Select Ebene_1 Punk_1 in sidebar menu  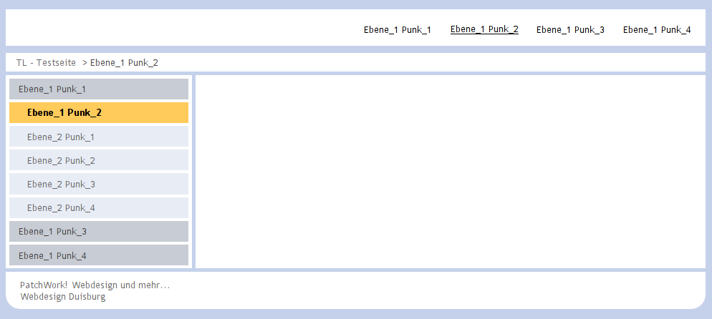pyautogui.click(x=99, y=89)
